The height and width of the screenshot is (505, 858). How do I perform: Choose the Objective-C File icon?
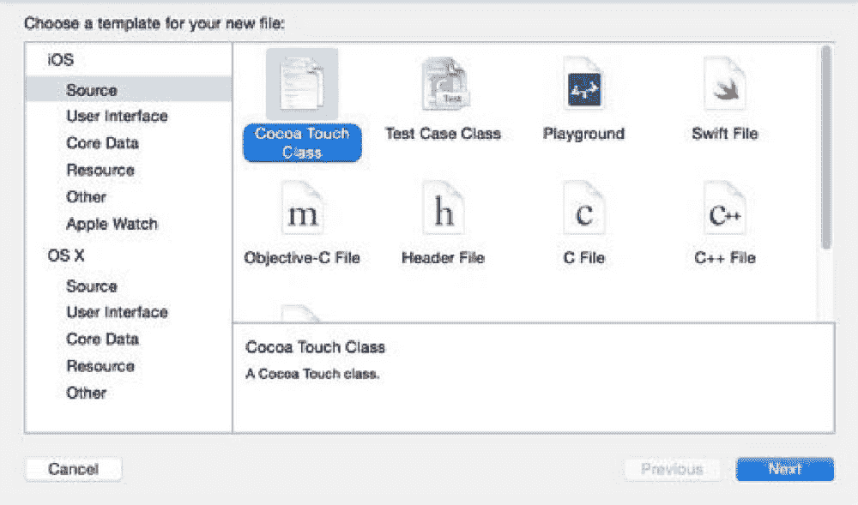click(x=302, y=211)
